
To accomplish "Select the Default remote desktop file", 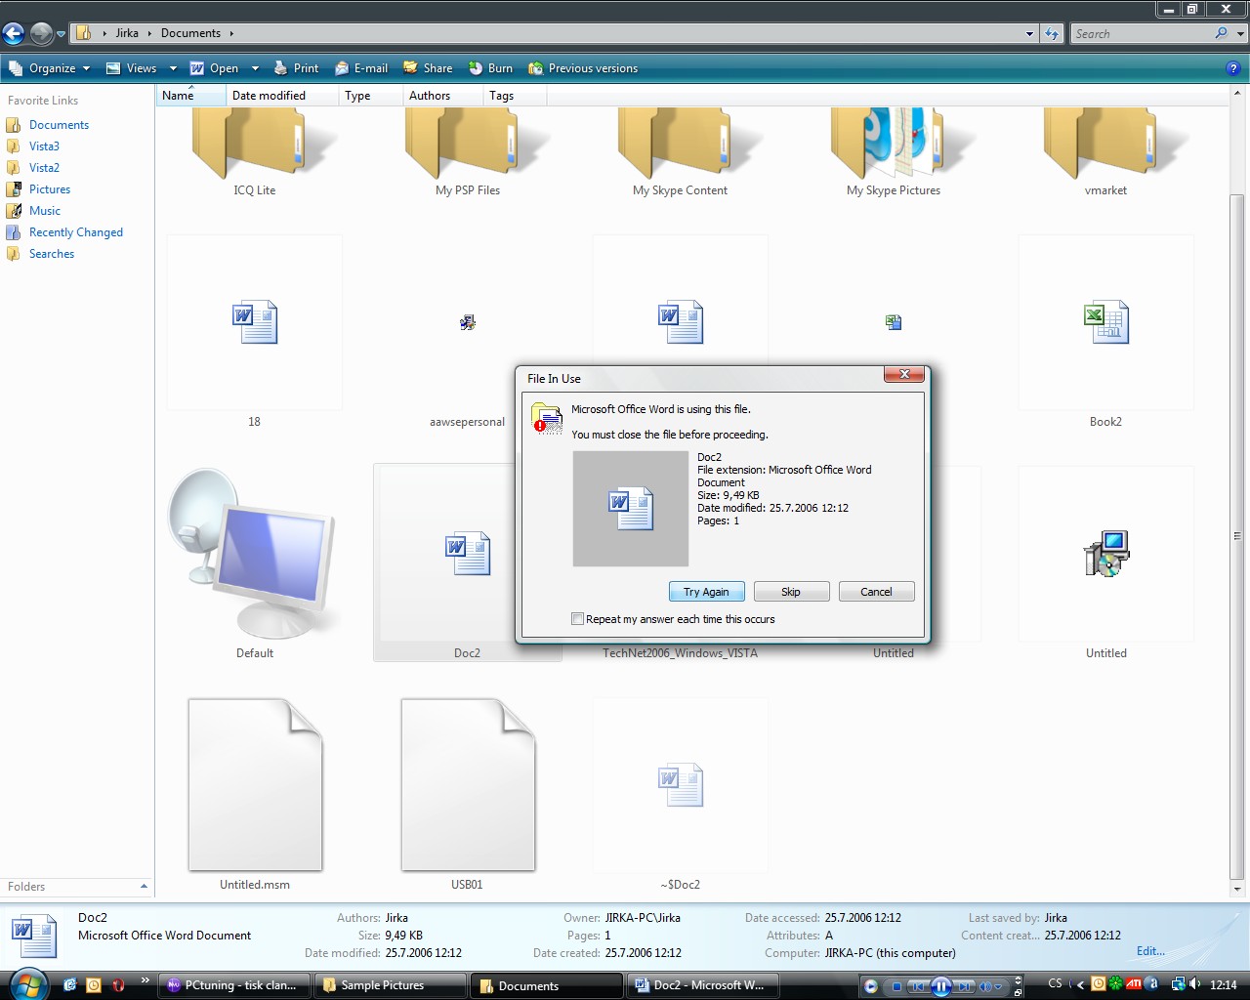I will 255,563.
